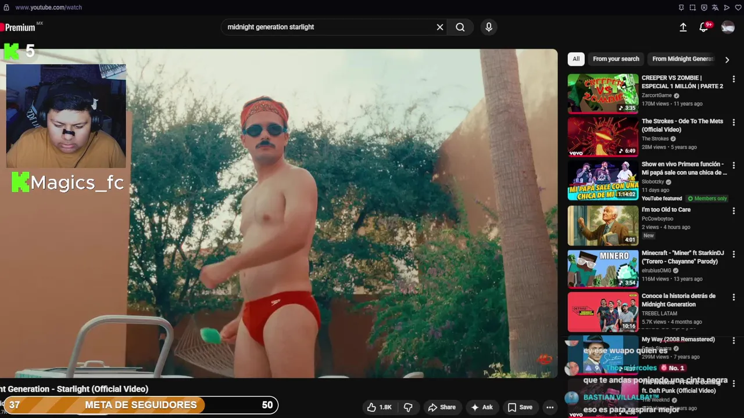This screenshot has height=418, width=744.
Task: Click the address bar lock icon
Action: pyautogui.click(x=6, y=8)
